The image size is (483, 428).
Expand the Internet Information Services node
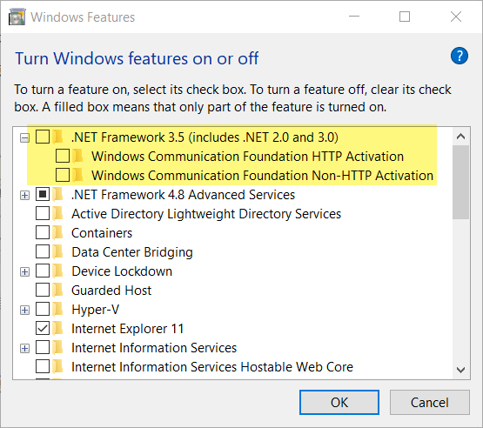tap(24, 348)
